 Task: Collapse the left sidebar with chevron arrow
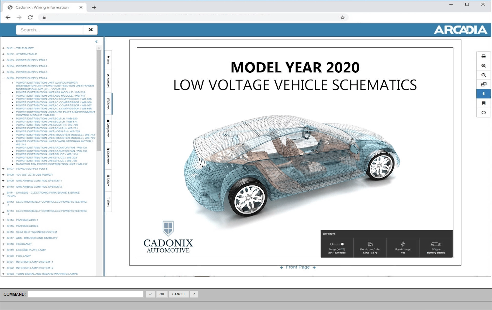pos(96,42)
